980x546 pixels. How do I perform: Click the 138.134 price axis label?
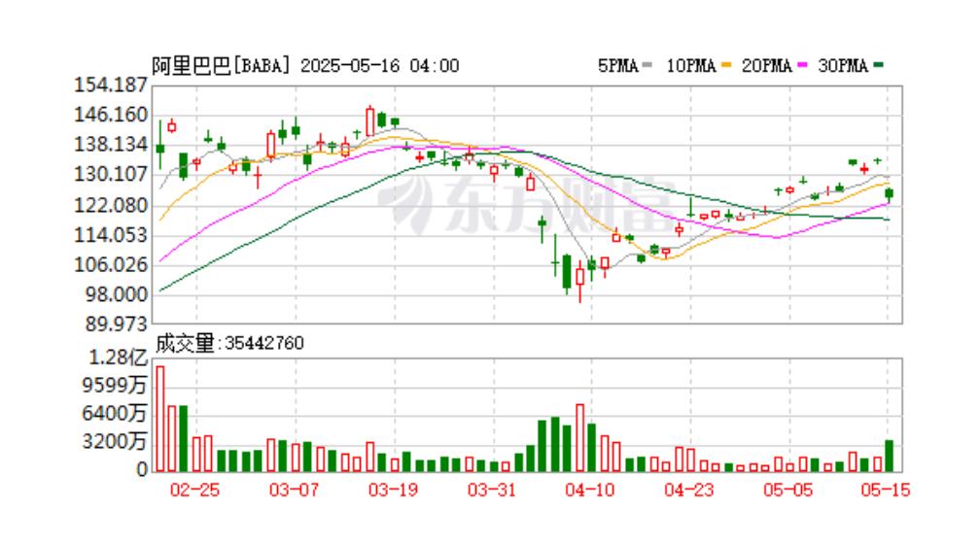coord(111,145)
